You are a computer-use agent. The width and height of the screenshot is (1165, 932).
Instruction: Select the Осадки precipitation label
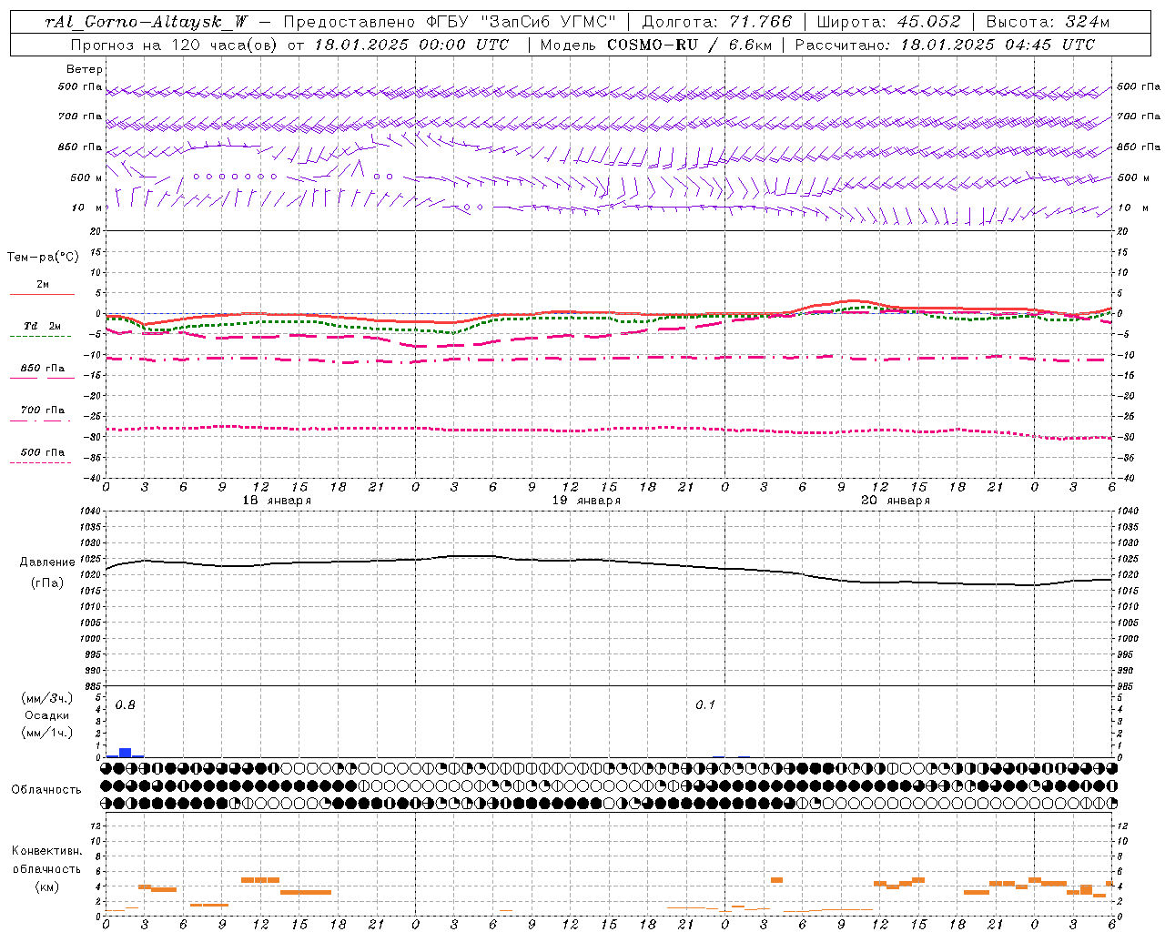point(47,715)
